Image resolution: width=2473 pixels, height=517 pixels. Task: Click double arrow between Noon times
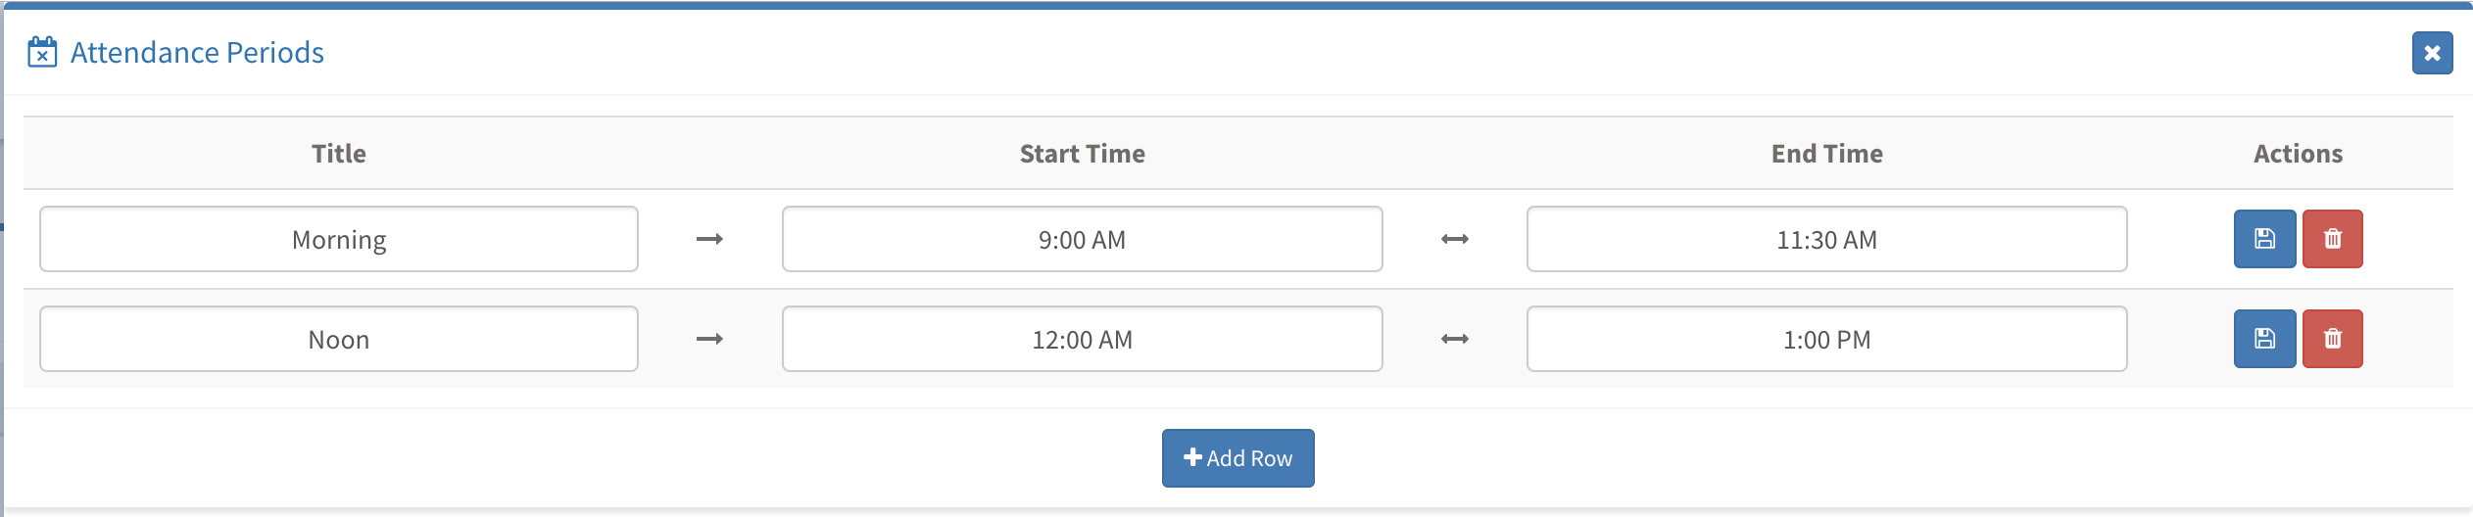click(1455, 339)
